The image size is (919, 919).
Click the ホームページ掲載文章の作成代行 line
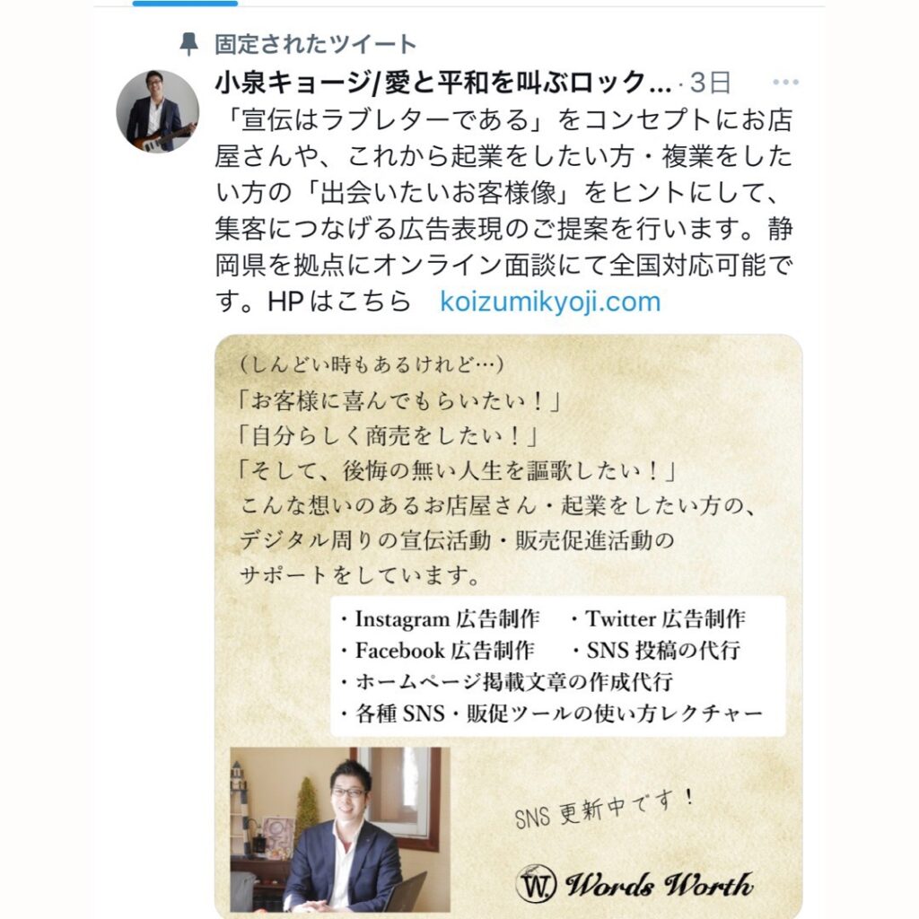(x=507, y=682)
